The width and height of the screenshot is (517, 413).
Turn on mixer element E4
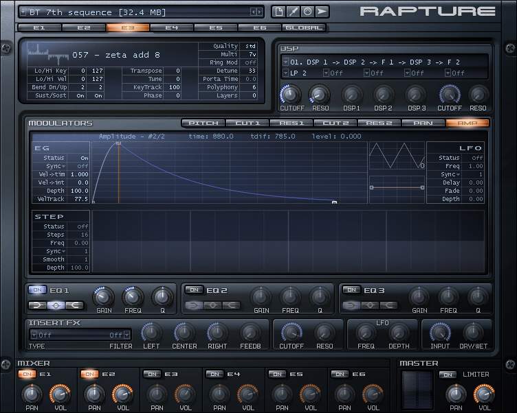[214, 374]
